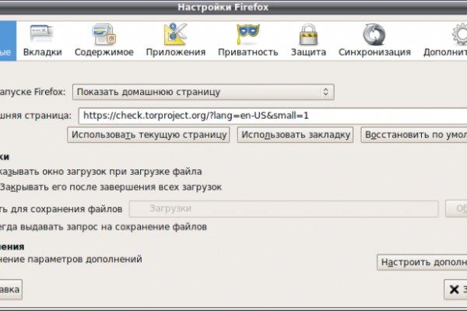Select the Защита padlock icon
This screenshot has width=467, height=311.
(308, 36)
